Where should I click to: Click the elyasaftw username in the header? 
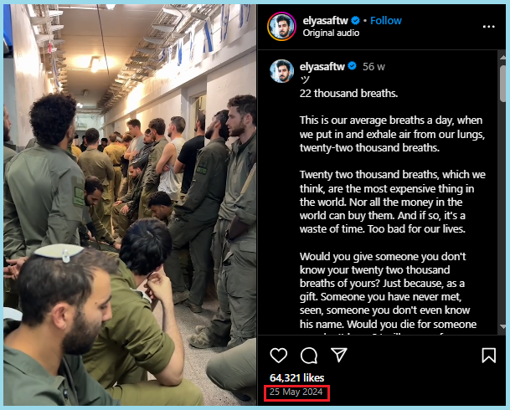(x=325, y=20)
